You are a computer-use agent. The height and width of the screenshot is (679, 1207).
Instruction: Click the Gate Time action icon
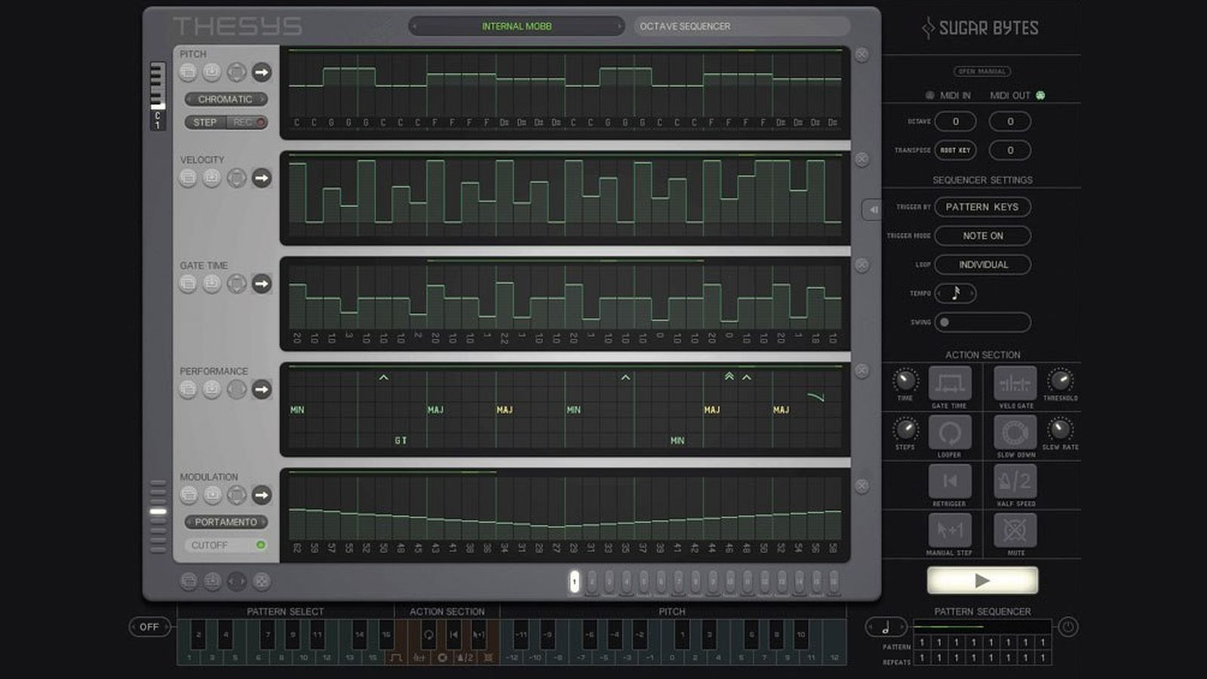[x=949, y=383]
